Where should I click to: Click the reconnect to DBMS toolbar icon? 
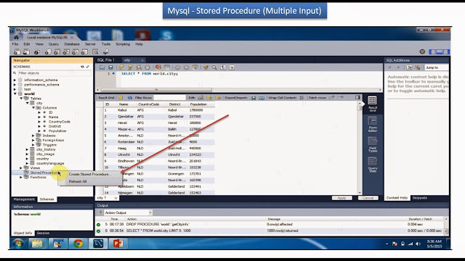point(106,51)
